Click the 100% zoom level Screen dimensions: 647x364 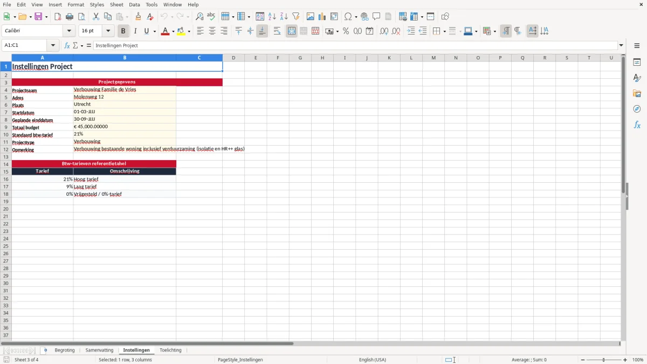(x=638, y=360)
